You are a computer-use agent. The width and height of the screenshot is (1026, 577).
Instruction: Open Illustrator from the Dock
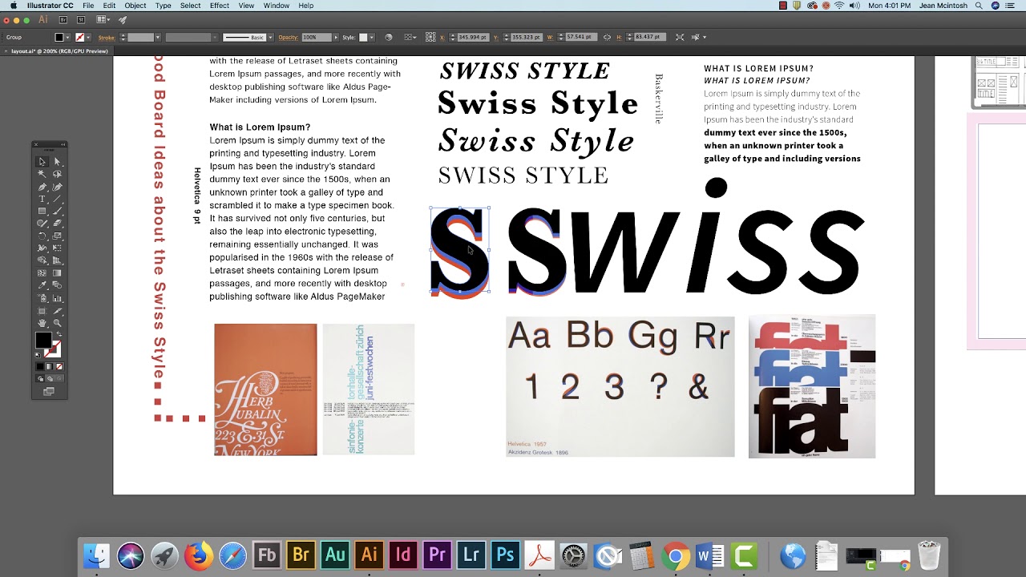point(369,555)
